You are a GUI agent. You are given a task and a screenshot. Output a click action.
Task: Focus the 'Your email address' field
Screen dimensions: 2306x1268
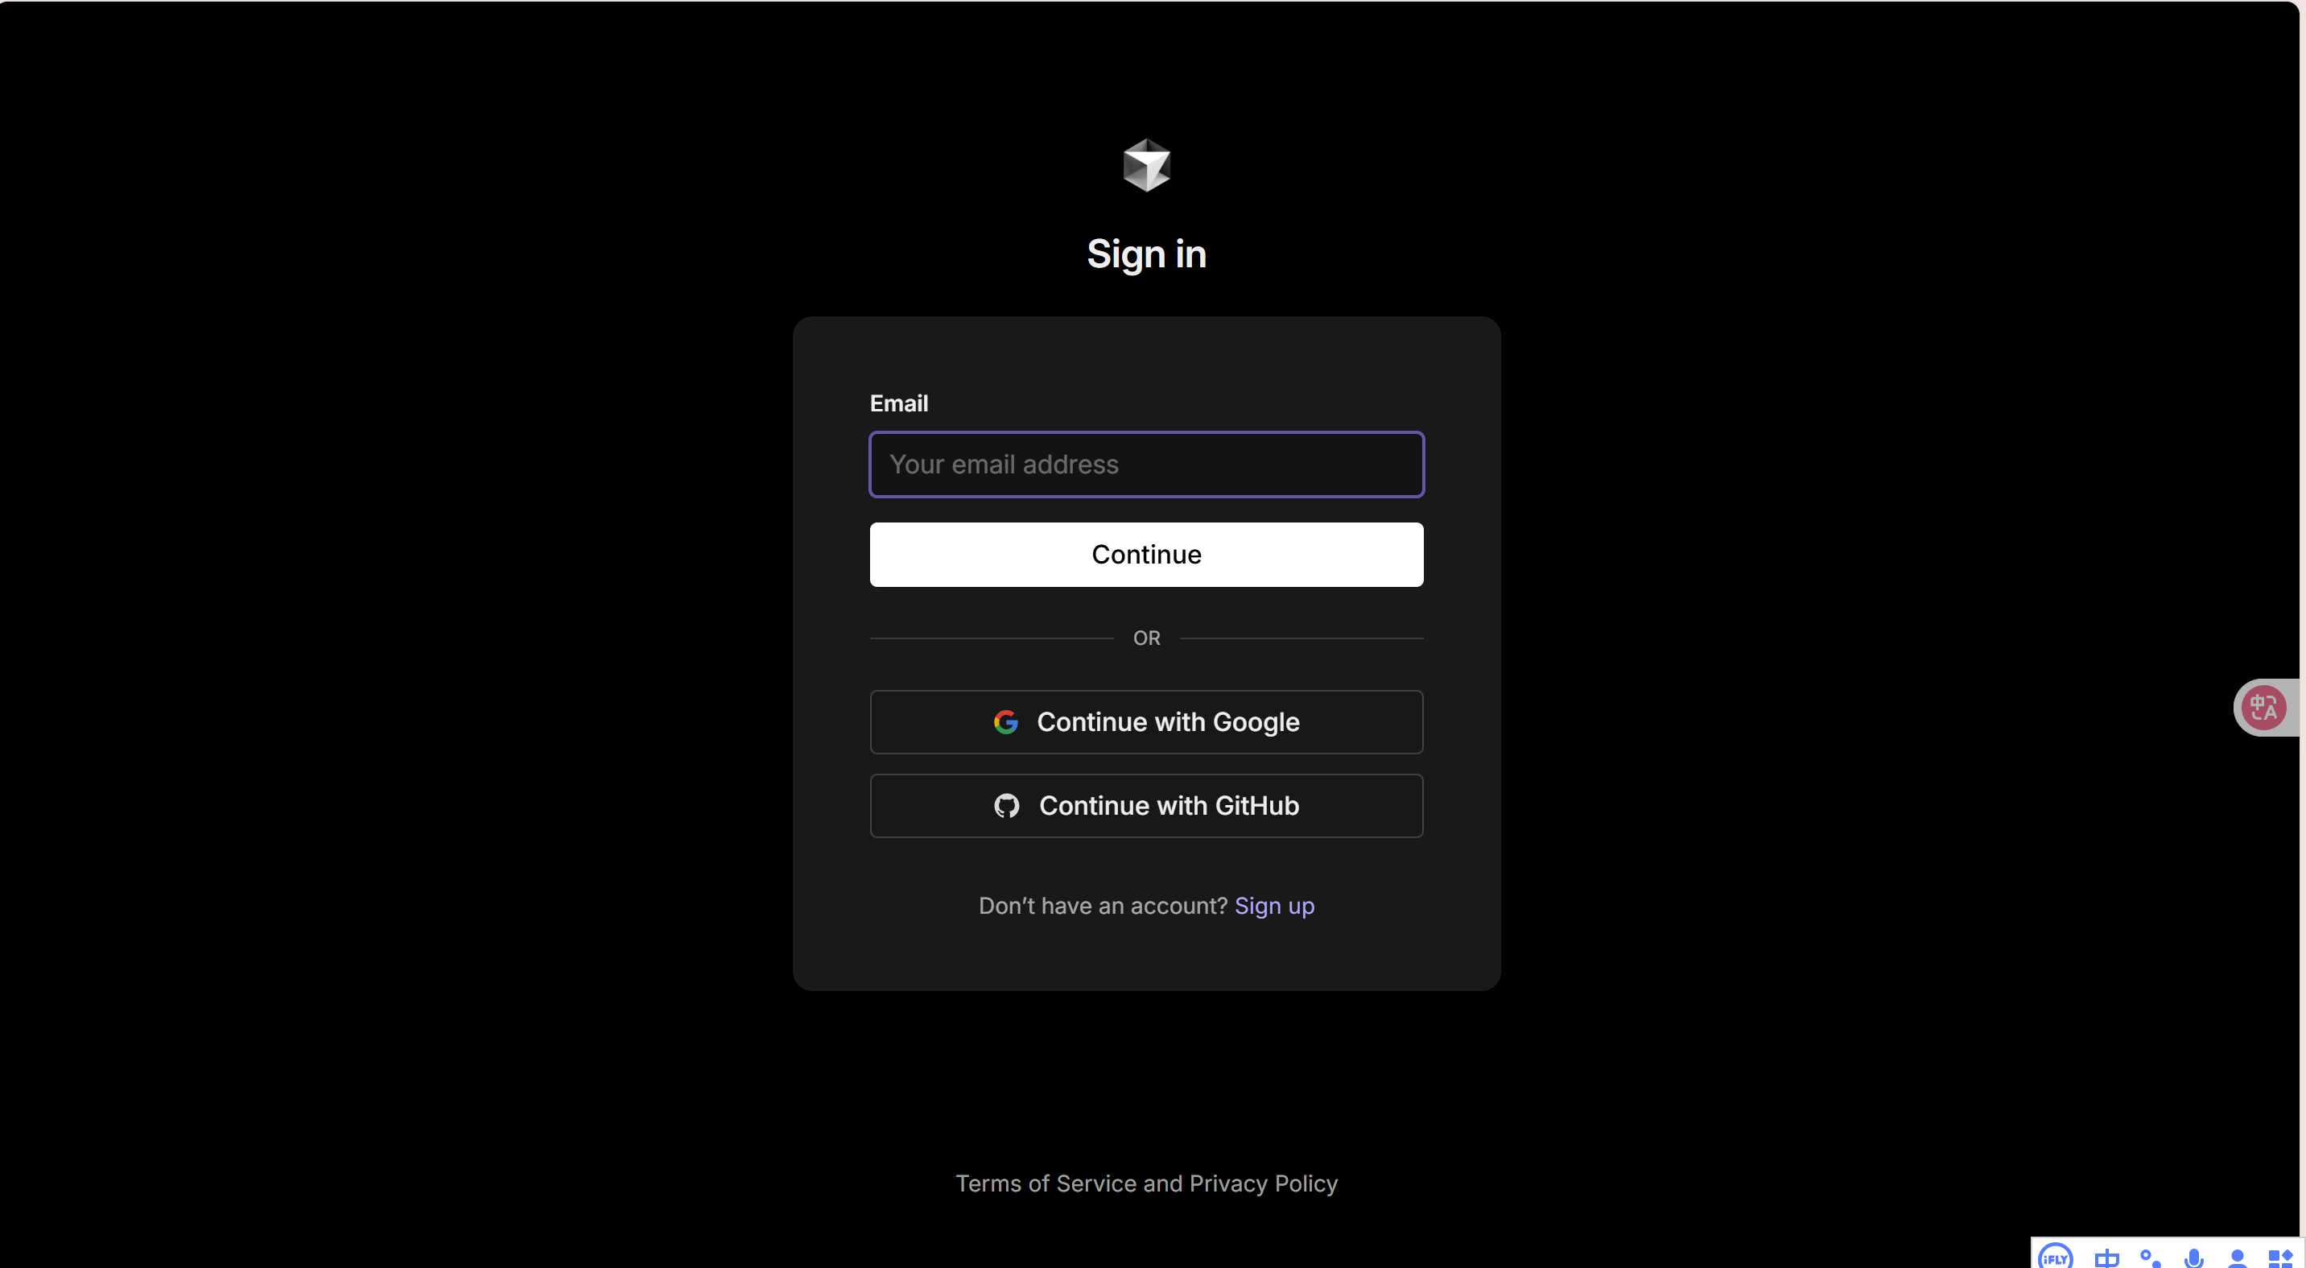[x=1147, y=465]
